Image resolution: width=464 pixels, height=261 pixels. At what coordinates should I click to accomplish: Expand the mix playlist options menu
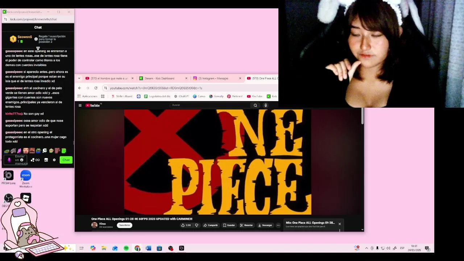340,230
